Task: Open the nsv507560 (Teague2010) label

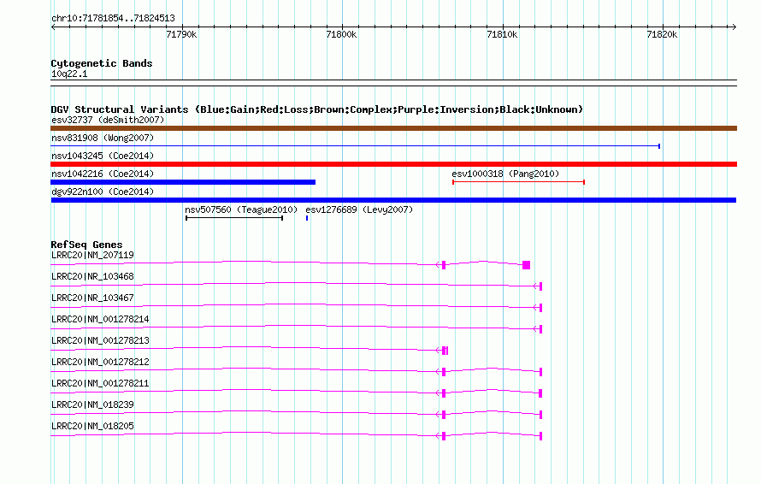Action: coord(241,210)
